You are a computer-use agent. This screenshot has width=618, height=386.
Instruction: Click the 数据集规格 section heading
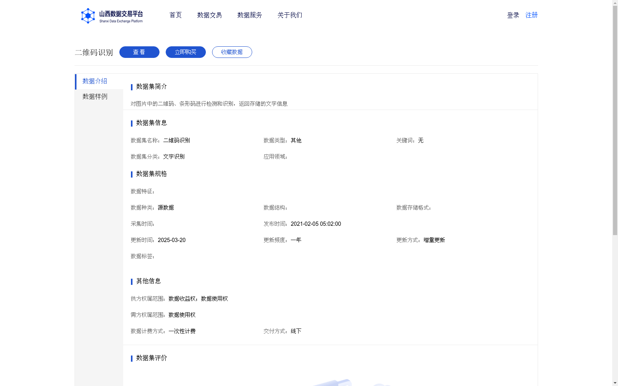click(151, 174)
